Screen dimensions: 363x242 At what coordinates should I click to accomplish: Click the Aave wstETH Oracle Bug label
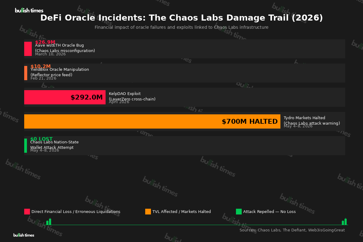[x=59, y=45]
